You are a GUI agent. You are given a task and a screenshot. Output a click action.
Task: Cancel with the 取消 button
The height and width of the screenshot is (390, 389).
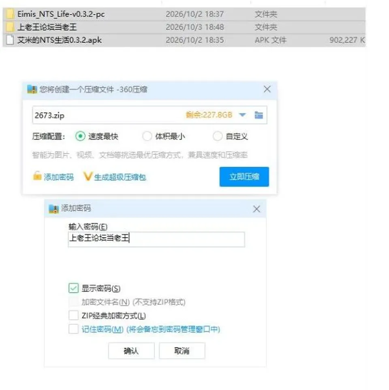click(x=182, y=351)
